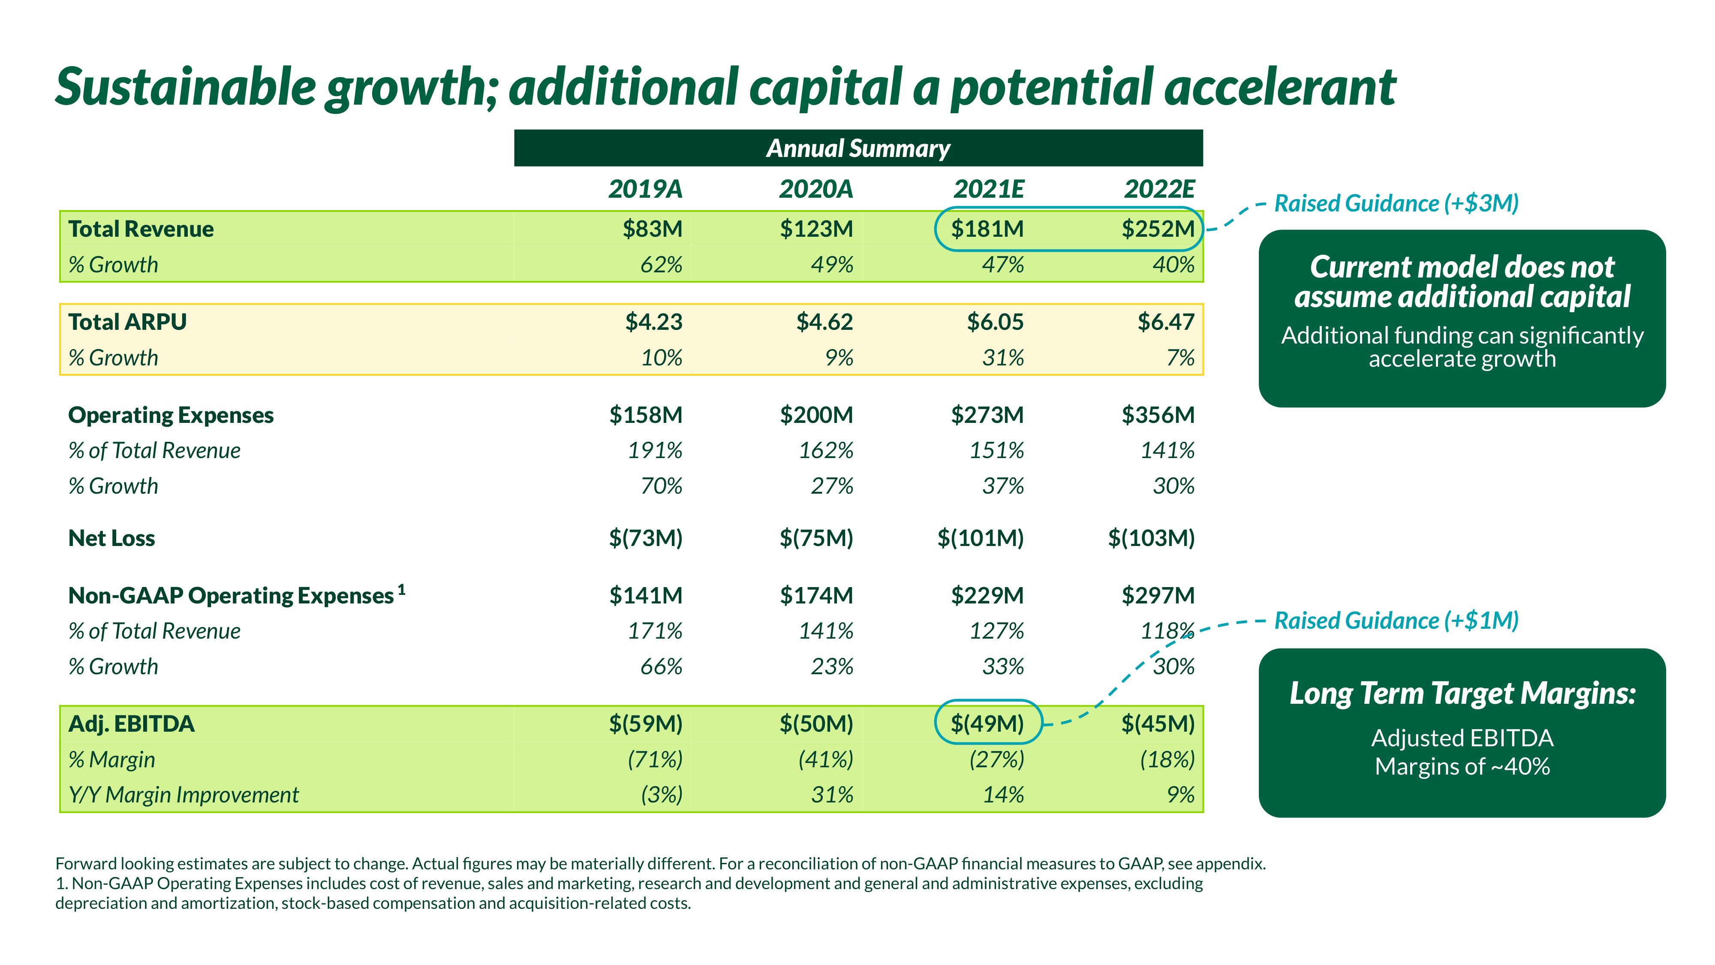This screenshot has height=965, width=1715.
Task: Click 'Adjusted EBITDA Margins of ~40%' text
Action: coord(1462,753)
